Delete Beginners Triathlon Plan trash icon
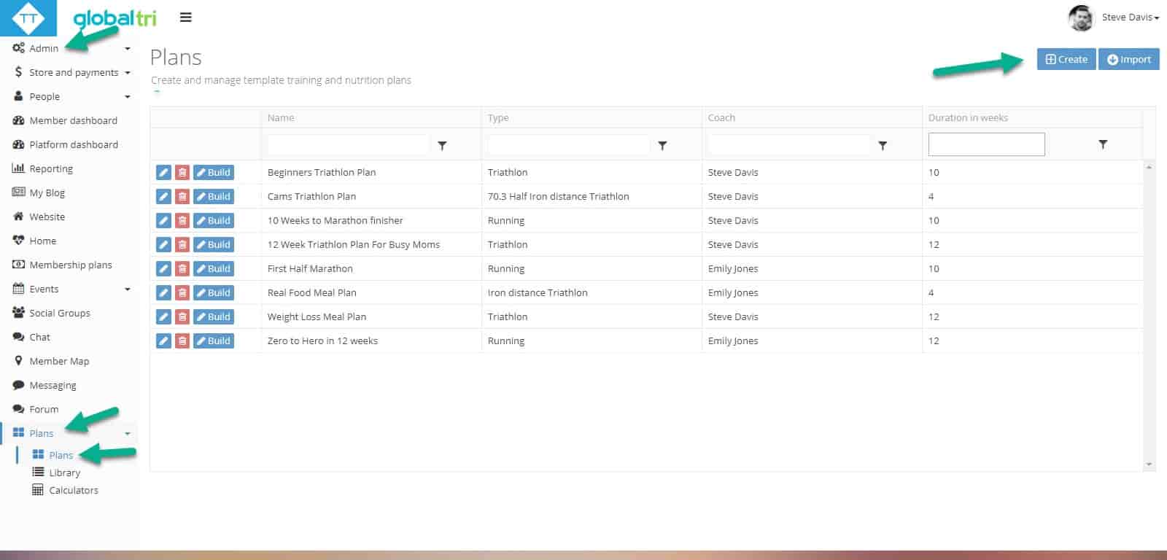 pyautogui.click(x=182, y=172)
